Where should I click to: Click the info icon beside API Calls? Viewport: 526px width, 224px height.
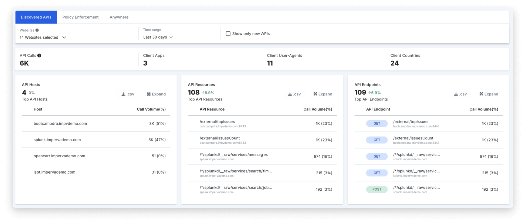(x=39, y=56)
